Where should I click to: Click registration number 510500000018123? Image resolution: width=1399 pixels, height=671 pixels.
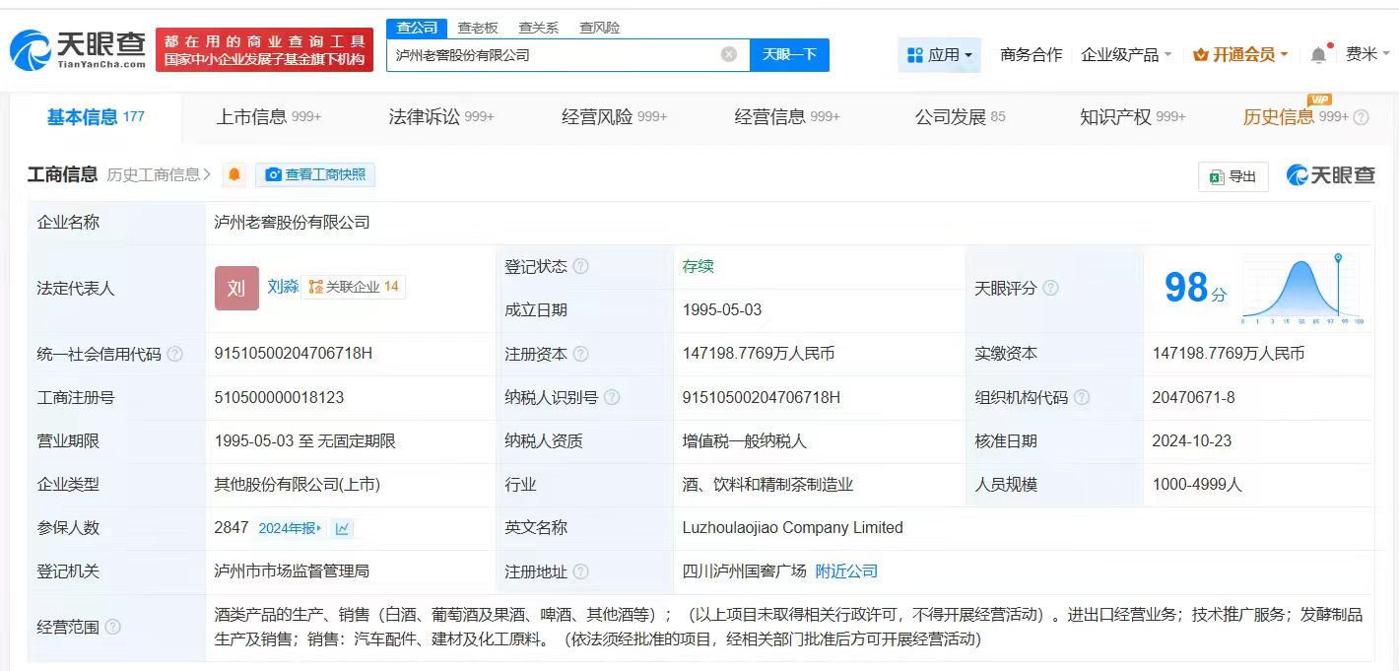[279, 397]
